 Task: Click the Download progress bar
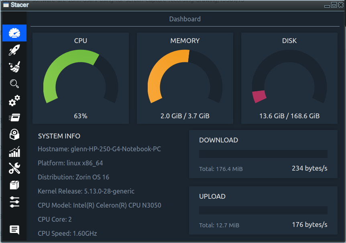click(x=263, y=154)
